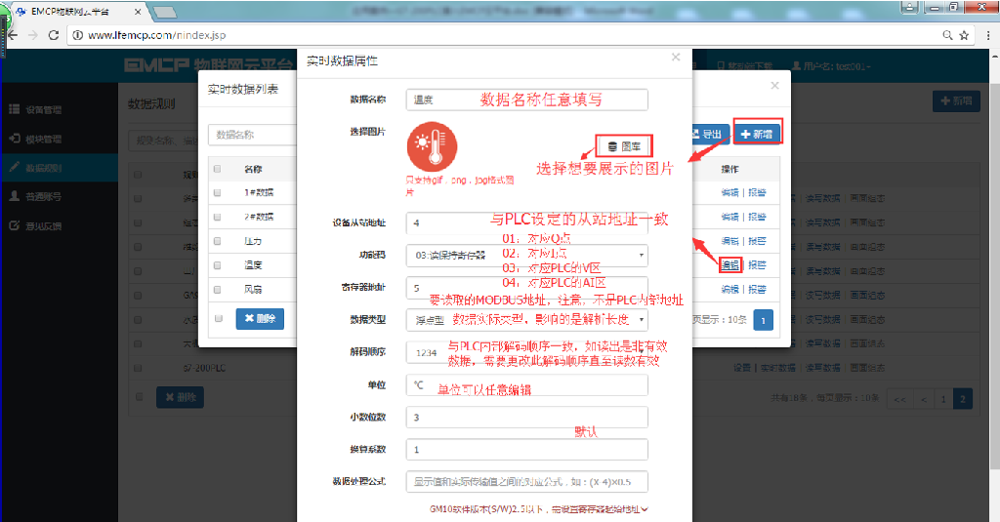Open 设备管理 in the left sidebar

point(44,109)
